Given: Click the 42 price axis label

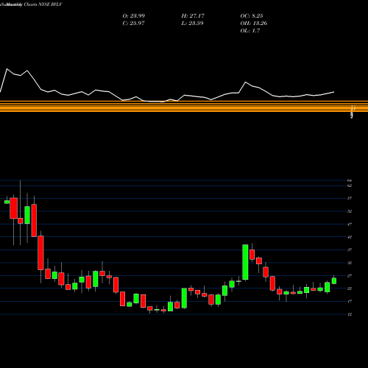Looking at the screenshot, I should click(350, 237).
